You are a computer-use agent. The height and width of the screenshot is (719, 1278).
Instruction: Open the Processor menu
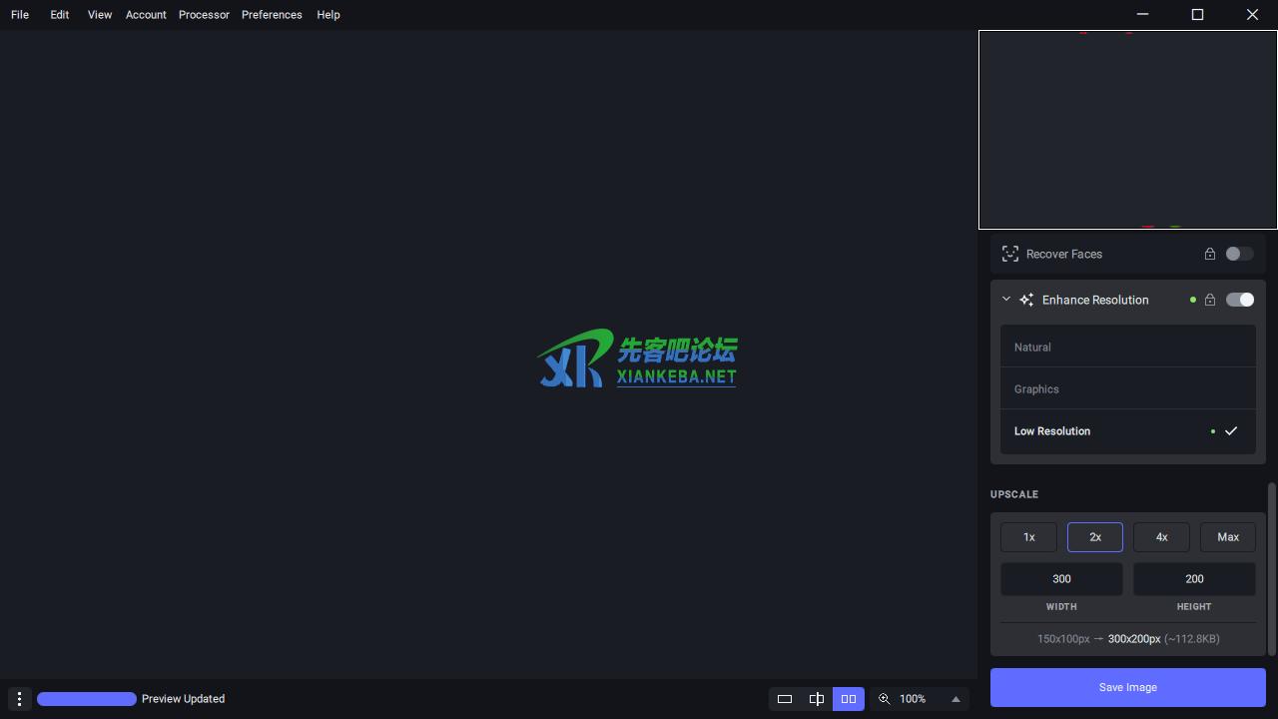[204, 14]
